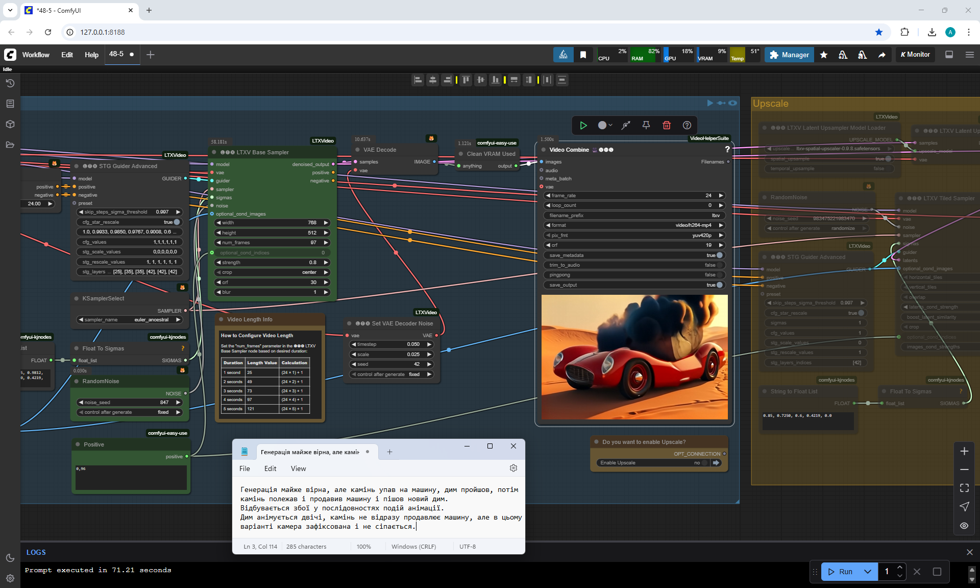Open Notepad's View menu

click(x=298, y=468)
